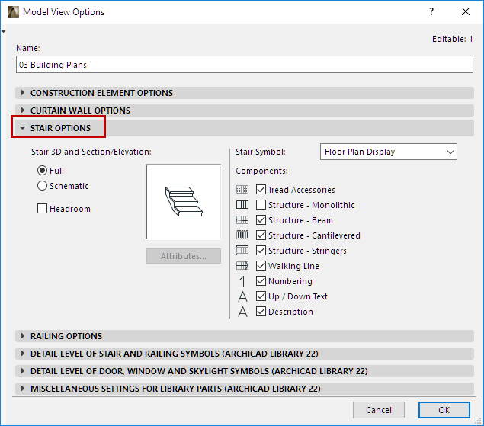Collapse the Stair Options panel
484x426 pixels.
point(245,128)
